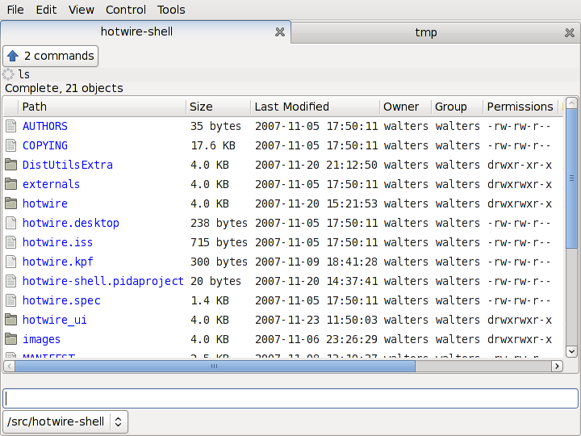Viewport: 581px width, 436px height.
Task: Click the file icon for hotwire-shell.pidaproject
Action: point(11,281)
